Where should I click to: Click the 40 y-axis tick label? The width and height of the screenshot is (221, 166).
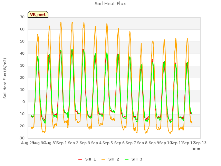point(22,53)
